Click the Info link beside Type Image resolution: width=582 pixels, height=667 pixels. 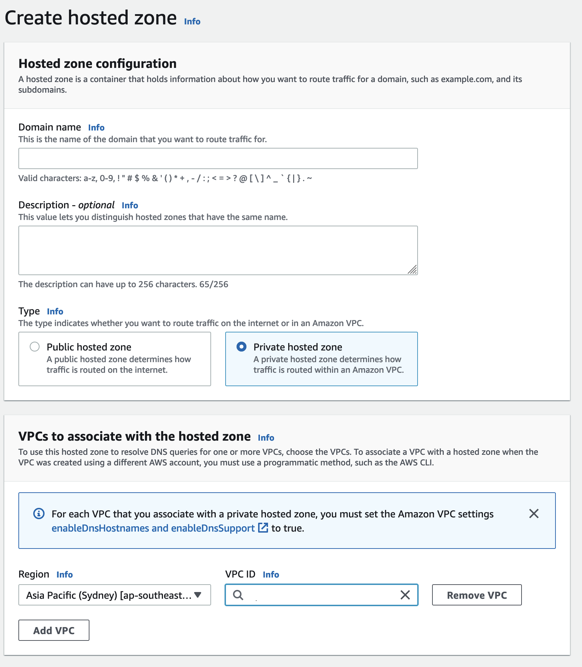[x=54, y=311]
